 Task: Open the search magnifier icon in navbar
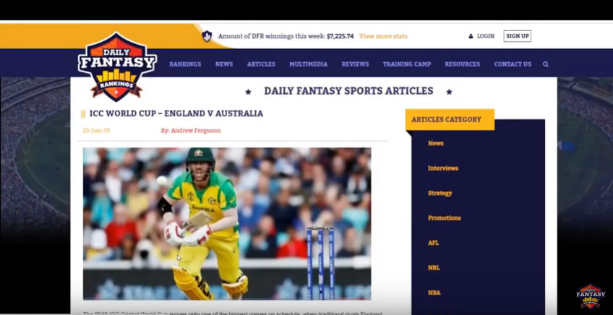point(545,64)
